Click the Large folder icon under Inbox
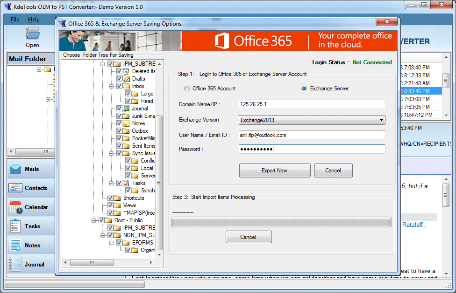The width and height of the screenshot is (456, 293). (135, 94)
